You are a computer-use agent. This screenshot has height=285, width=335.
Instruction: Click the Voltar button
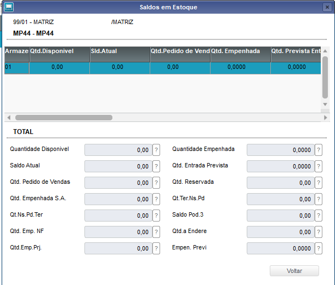(294, 271)
